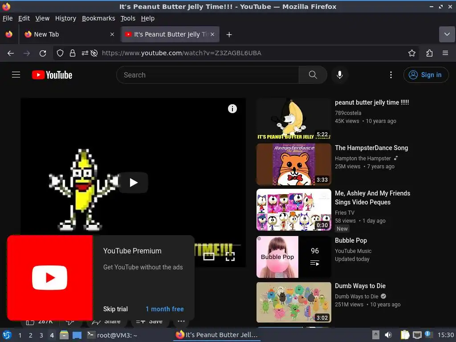Open the YouTube guide hamburger menu
Screen dimensions: 456x342
tap(16, 75)
